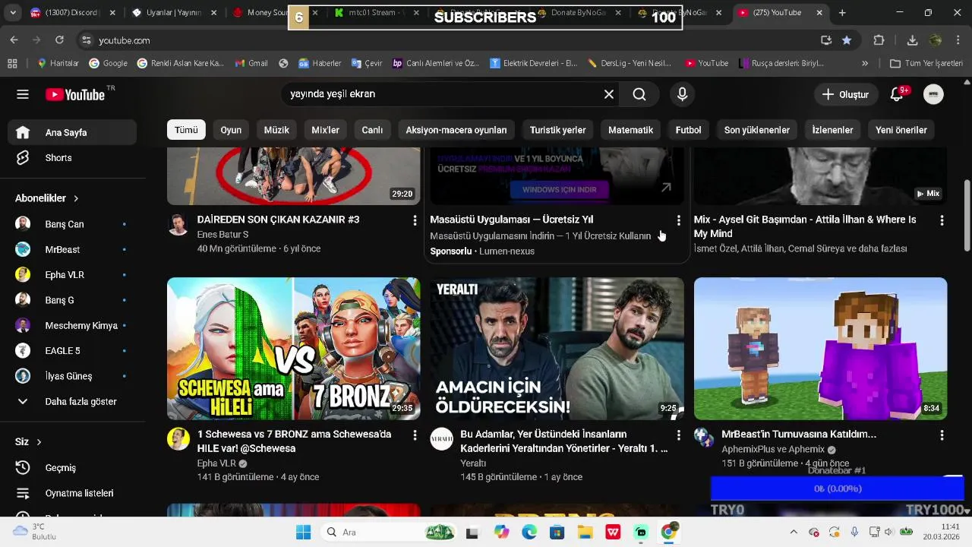Expand the Abonelikler section arrow
The image size is (972, 547).
(76, 198)
